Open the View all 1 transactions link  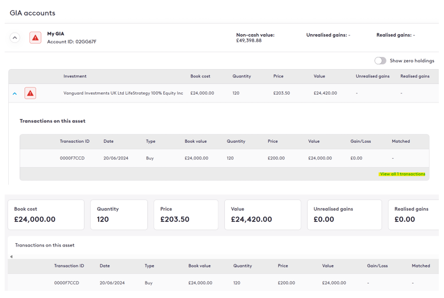click(402, 174)
